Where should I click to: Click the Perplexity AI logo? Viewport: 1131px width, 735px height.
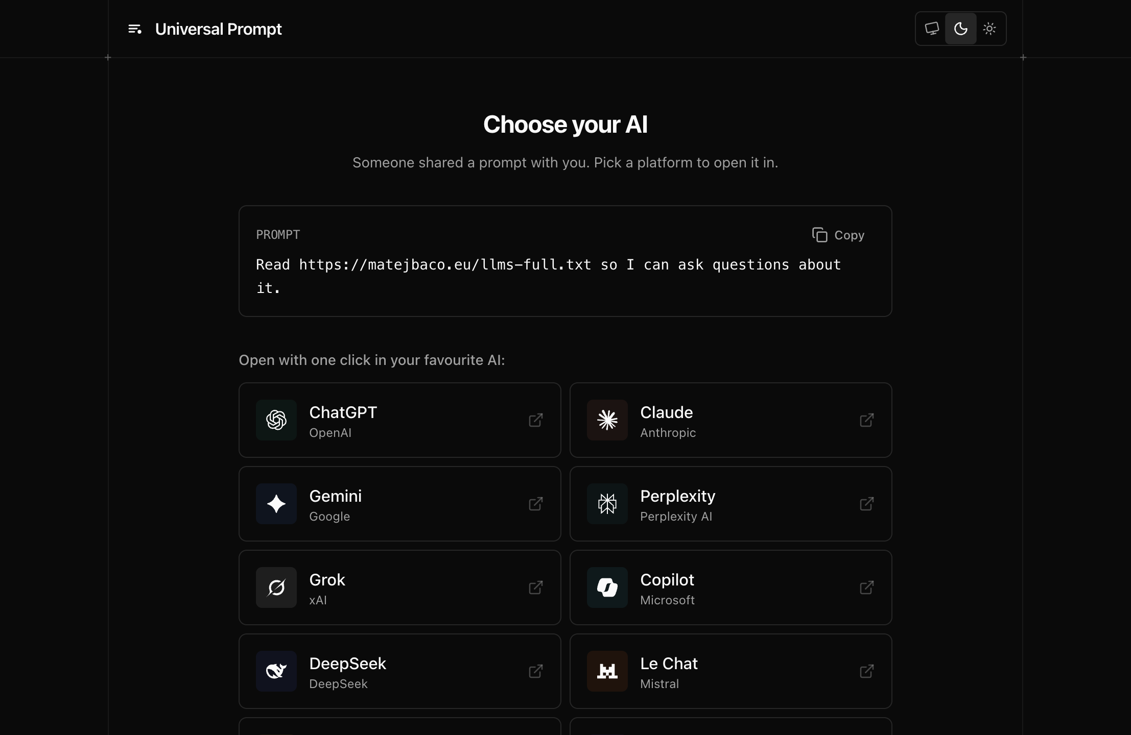click(606, 504)
